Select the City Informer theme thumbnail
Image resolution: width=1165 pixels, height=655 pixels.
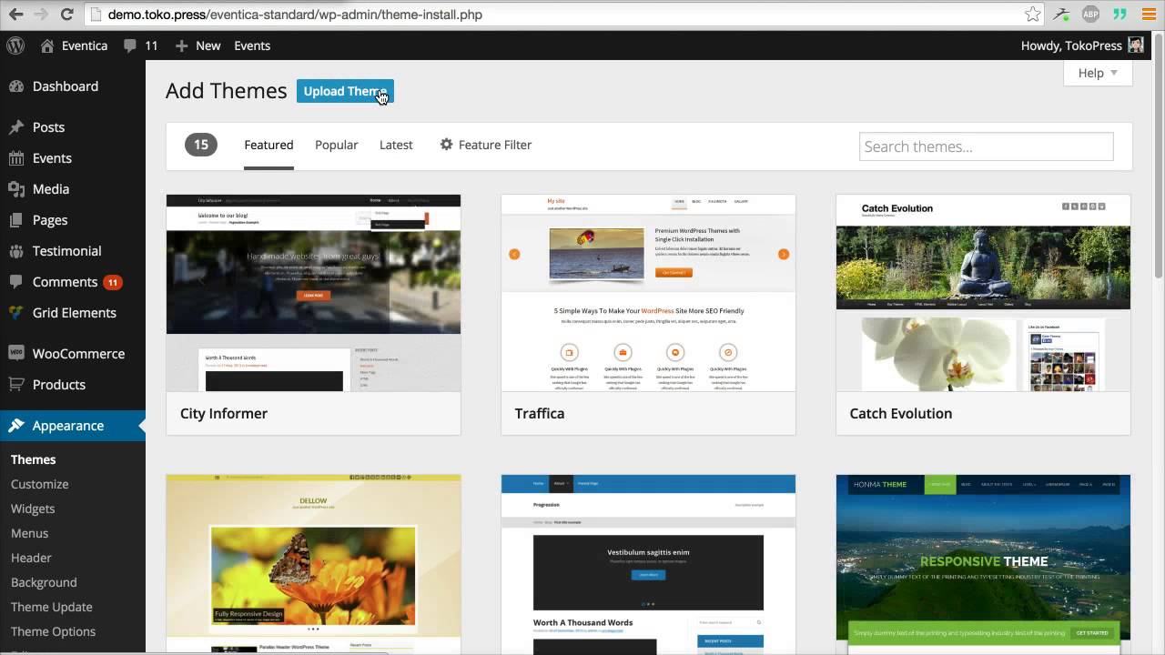pyautogui.click(x=313, y=293)
